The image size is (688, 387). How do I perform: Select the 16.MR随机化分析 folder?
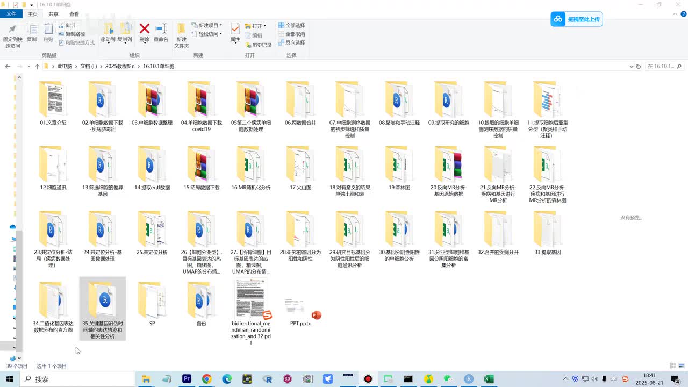pyautogui.click(x=251, y=168)
